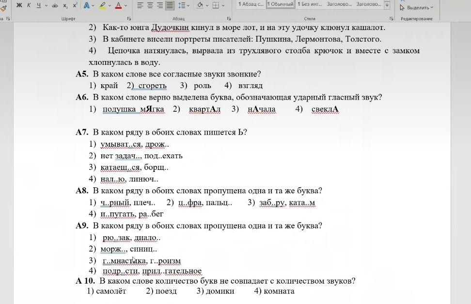Align text to the right
The image size is (471, 304).
coord(160,5)
